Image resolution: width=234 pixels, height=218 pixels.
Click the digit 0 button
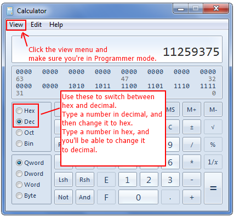(138, 197)
